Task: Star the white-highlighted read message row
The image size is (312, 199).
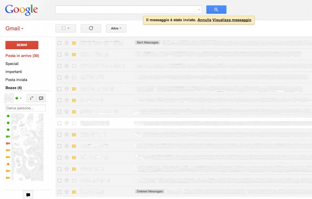Action: coord(67,123)
